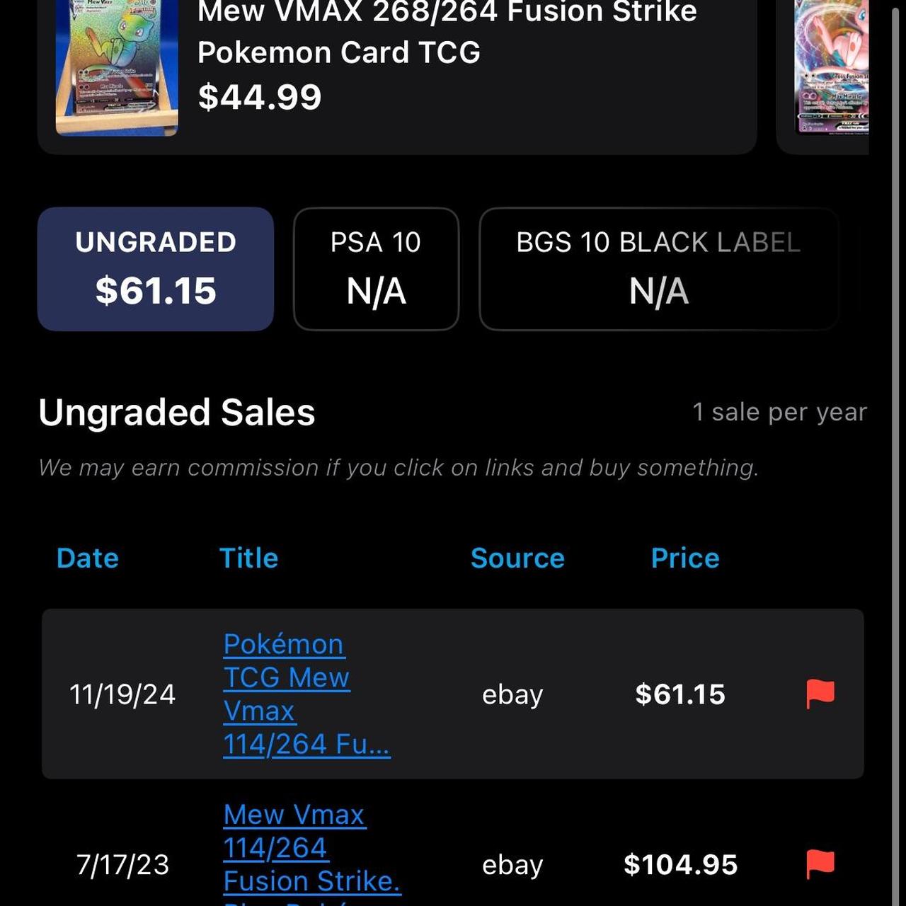The width and height of the screenshot is (906, 906).
Task: Select the UNGRADED price tab
Action: 155,268
